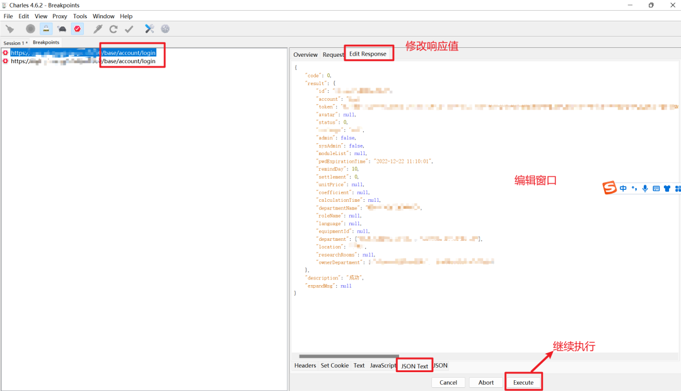Select the highlighted /base/account/login breakpoint

pyautogui.click(x=83, y=52)
